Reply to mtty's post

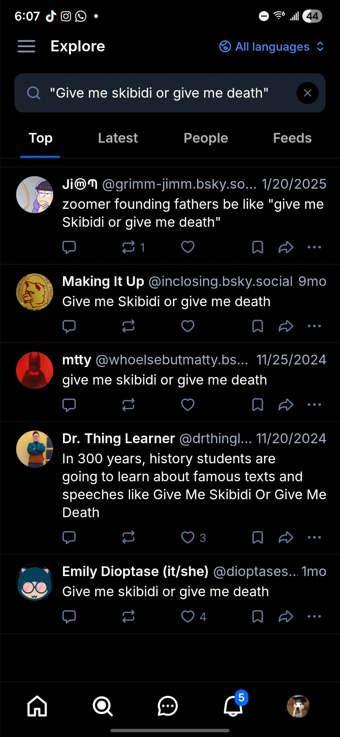click(69, 405)
